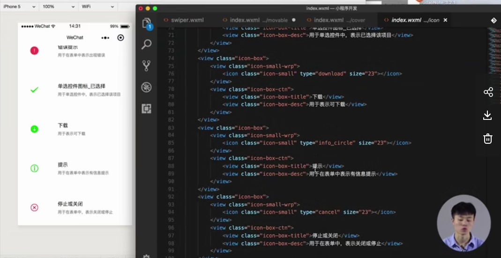
Task: Open the Explorer files icon in VS Code
Action: pos(146,23)
